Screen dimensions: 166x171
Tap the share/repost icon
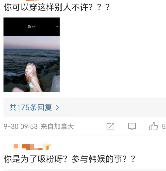[110, 126]
